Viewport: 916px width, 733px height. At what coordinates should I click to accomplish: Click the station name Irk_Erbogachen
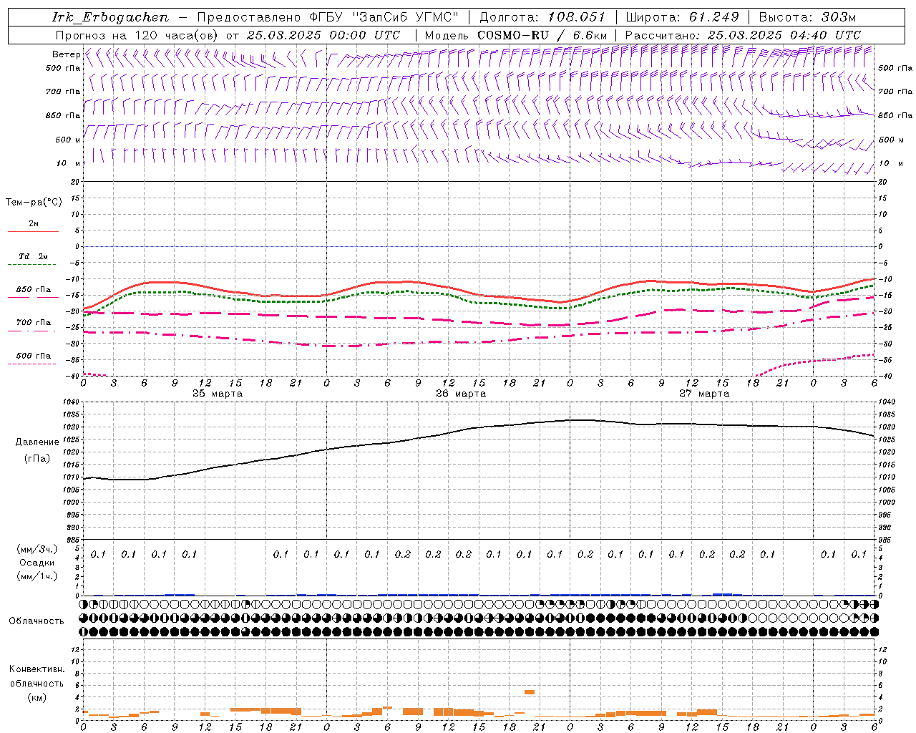(110, 17)
